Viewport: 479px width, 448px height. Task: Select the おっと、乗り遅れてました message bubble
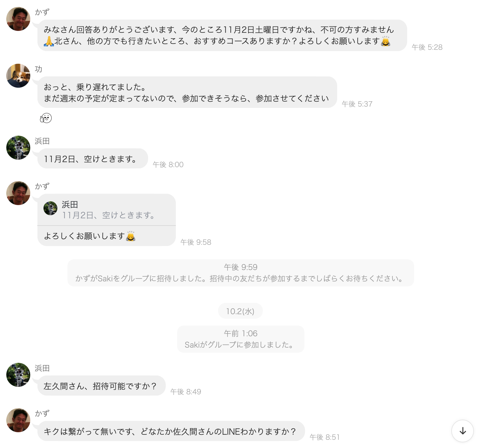pos(187,92)
